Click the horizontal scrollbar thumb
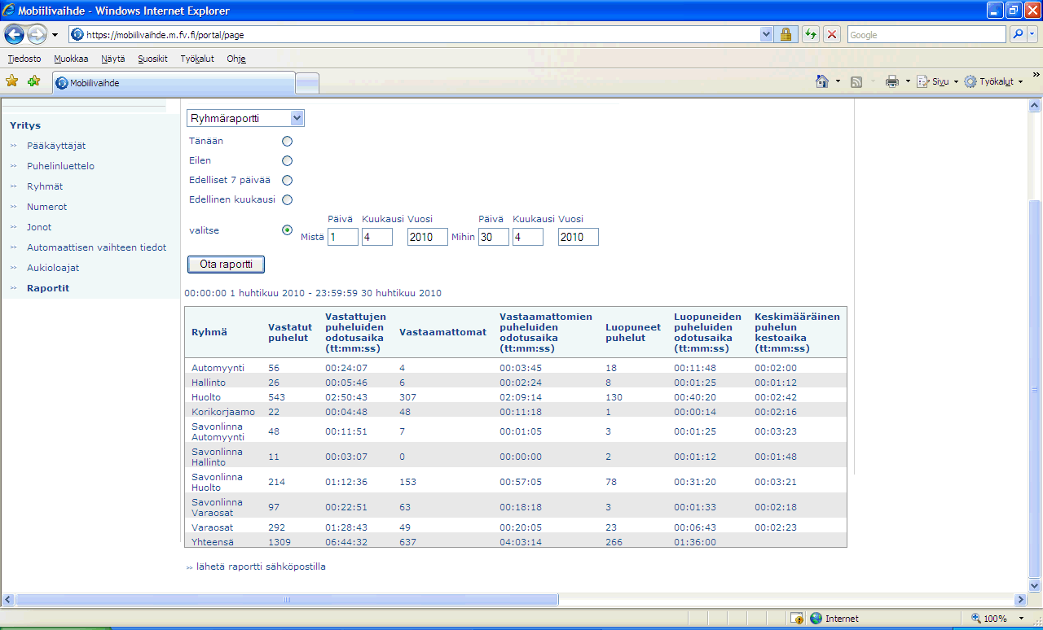 pos(287,600)
